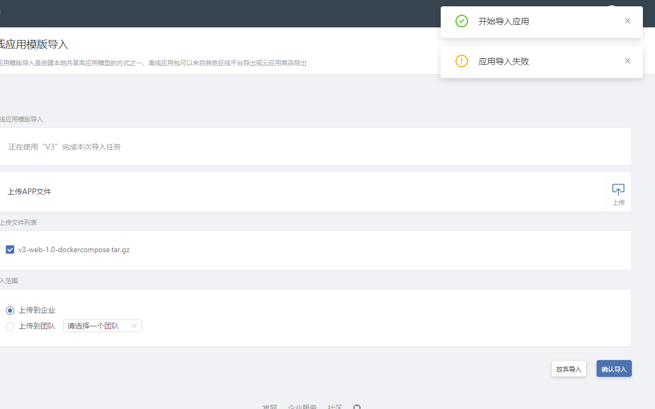655x409 pixels.
Task: Open the 企业服务 footer link
Action: (302, 406)
